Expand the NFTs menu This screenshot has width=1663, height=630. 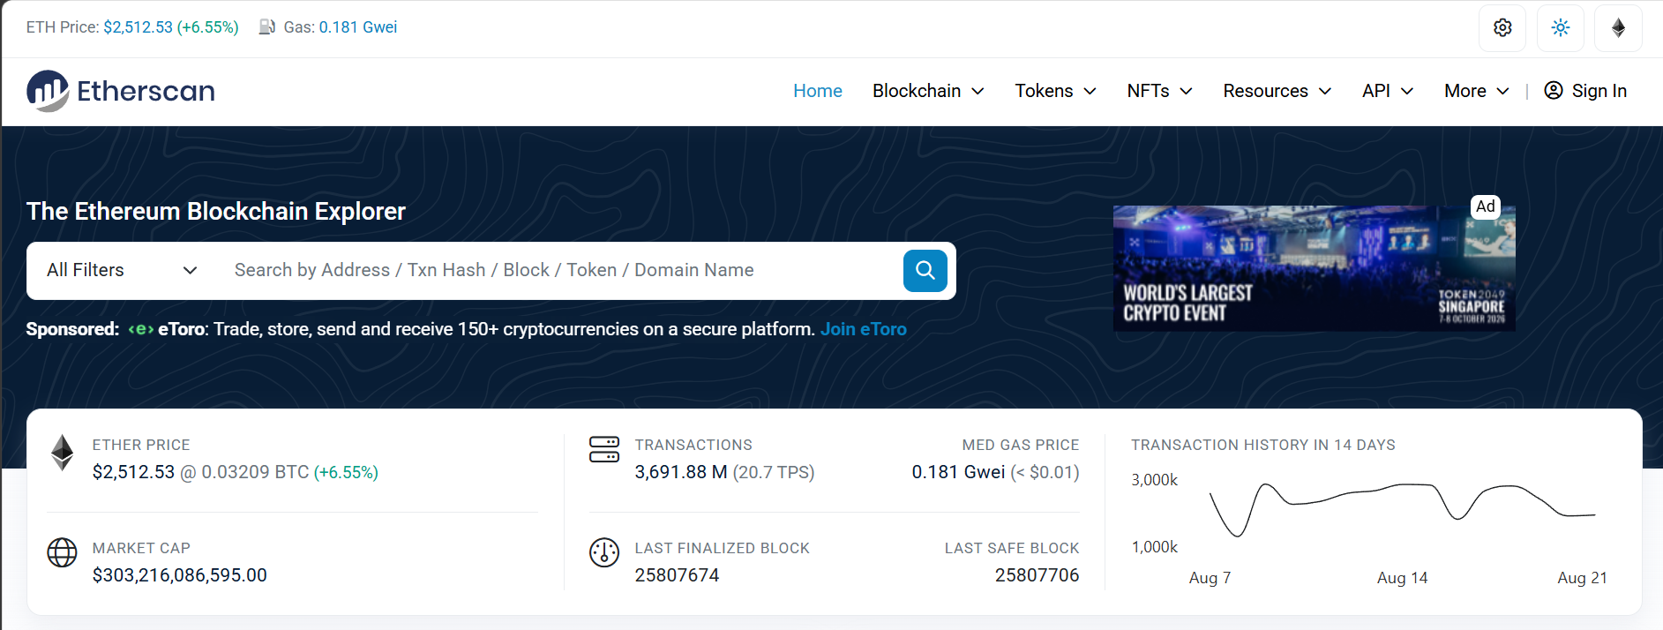(x=1159, y=91)
